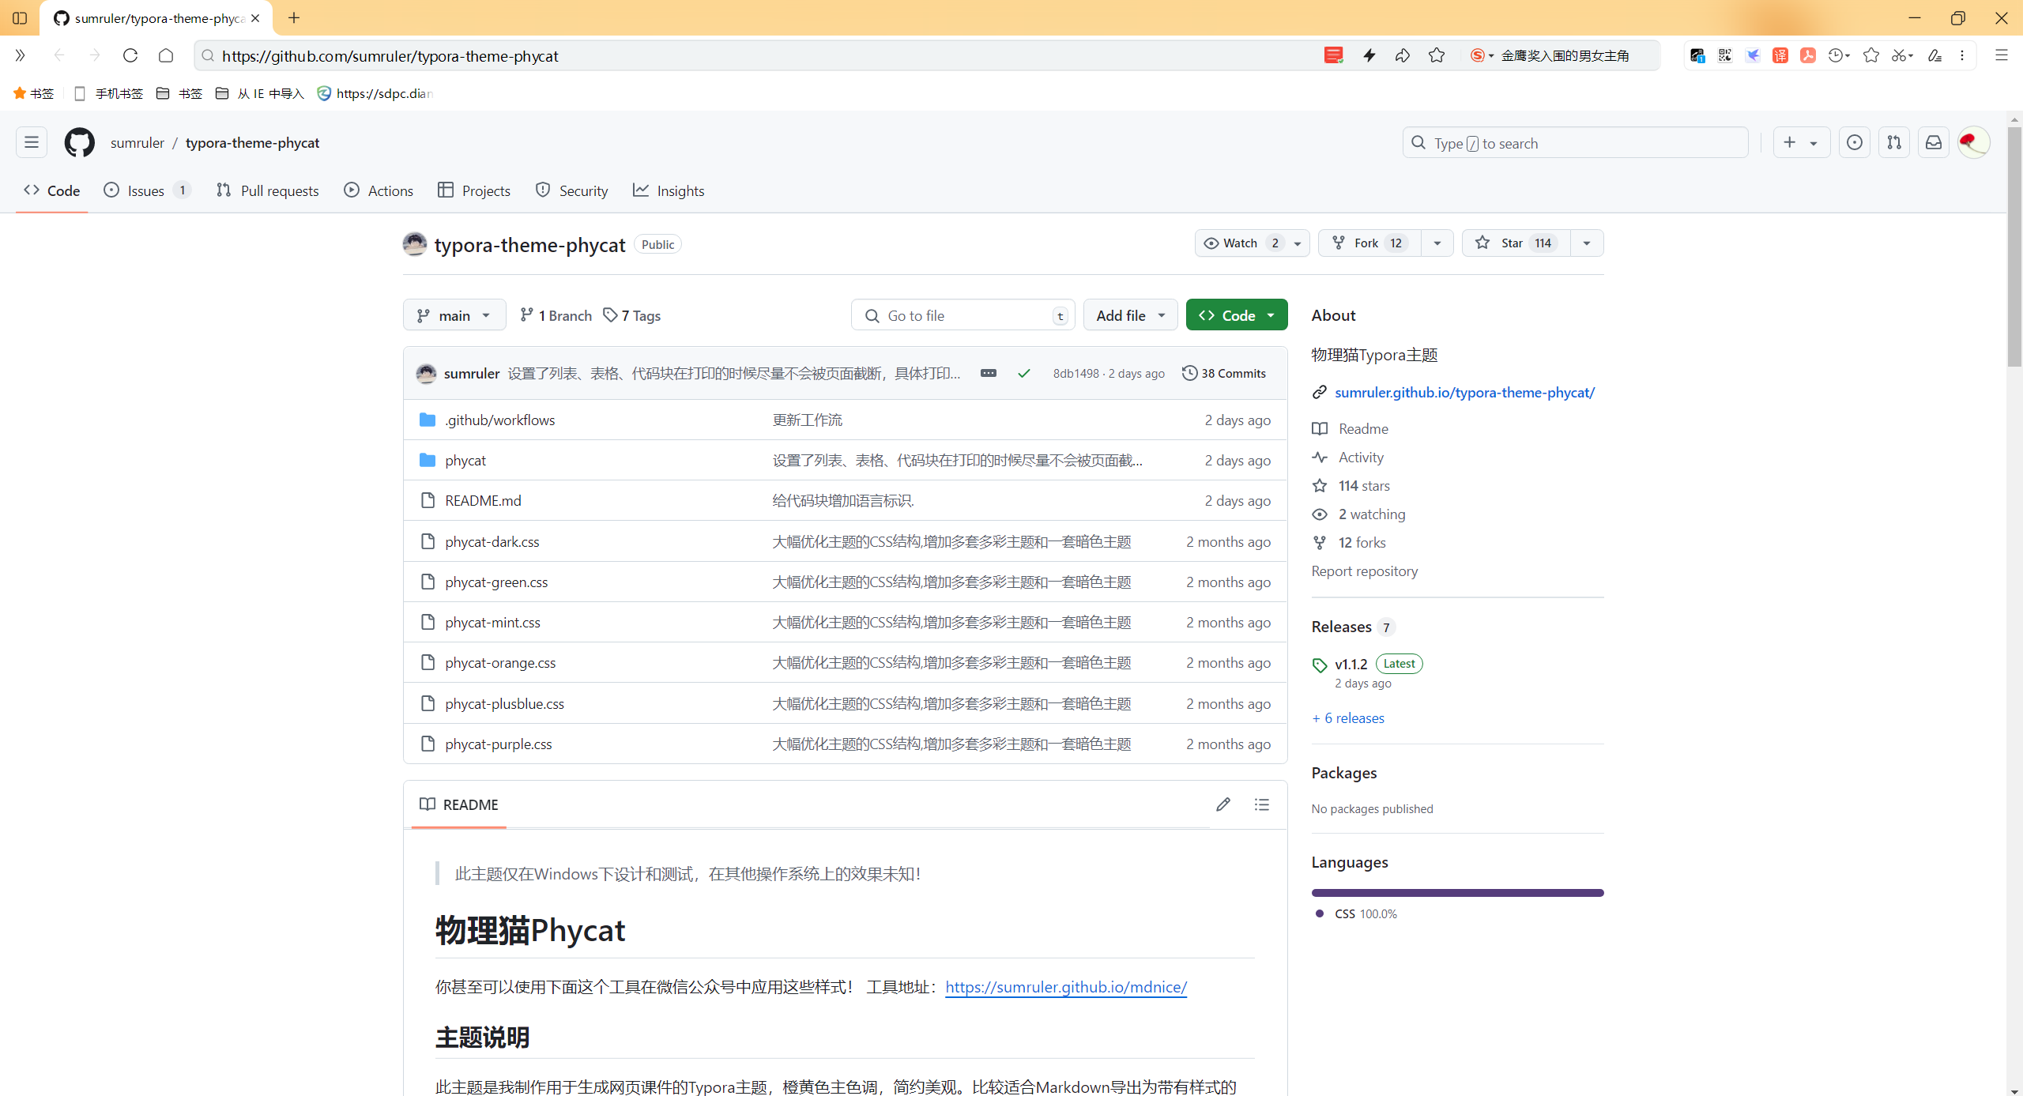Image resolution: width=2023 pixels, height=1096 pixels.
Task: Click Report repository link
Action: 1364,571
